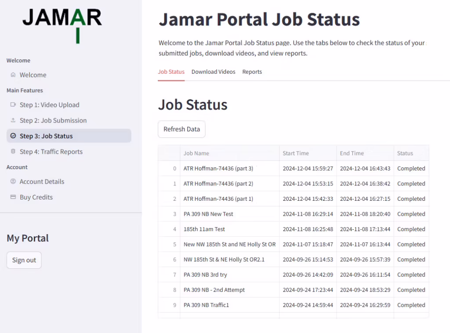This screenshot has height=333, width=450.
Task: Click end time 2024-11-08 17:13:44
Action: (x=365, y=229)
